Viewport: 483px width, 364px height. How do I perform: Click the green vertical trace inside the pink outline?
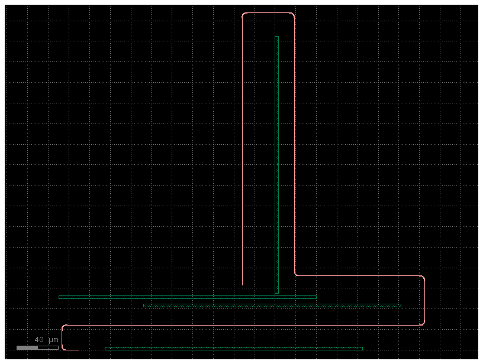pyautogui.click(x=277, y=148)
